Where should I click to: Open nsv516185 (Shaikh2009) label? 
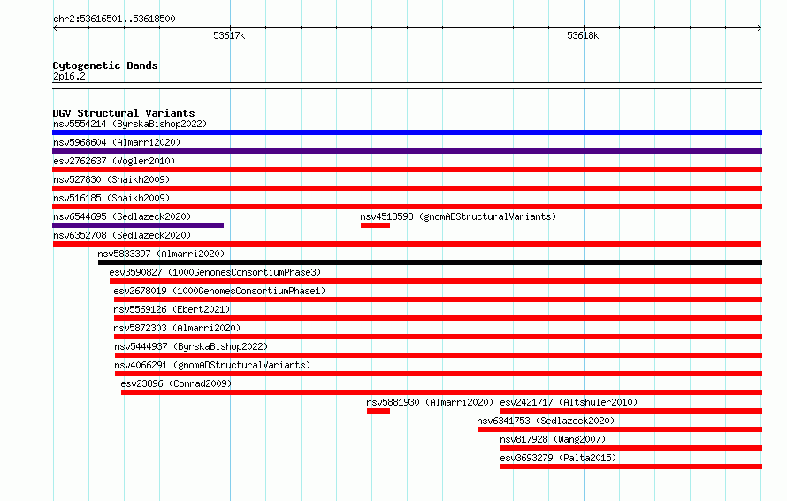pos(111,198)
